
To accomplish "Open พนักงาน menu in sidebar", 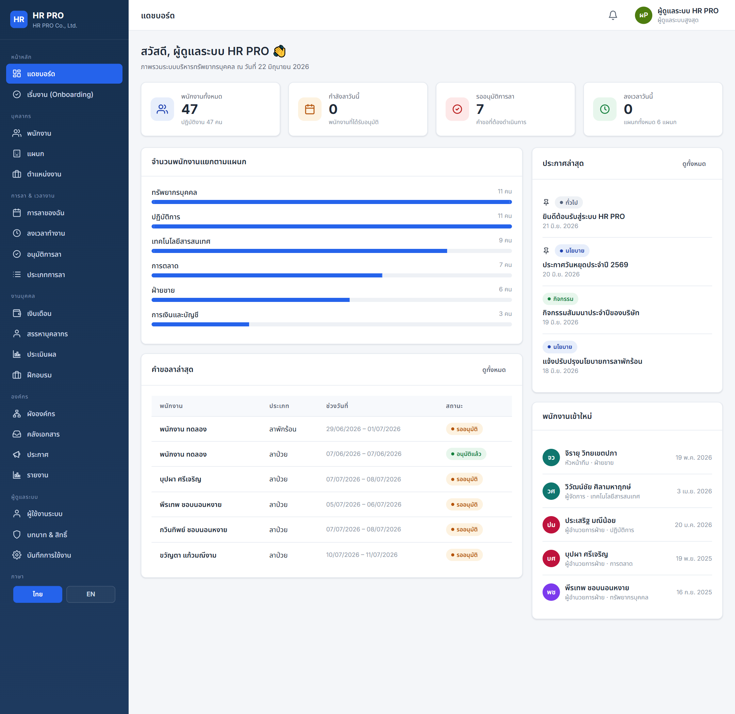I will click(64, 133).
